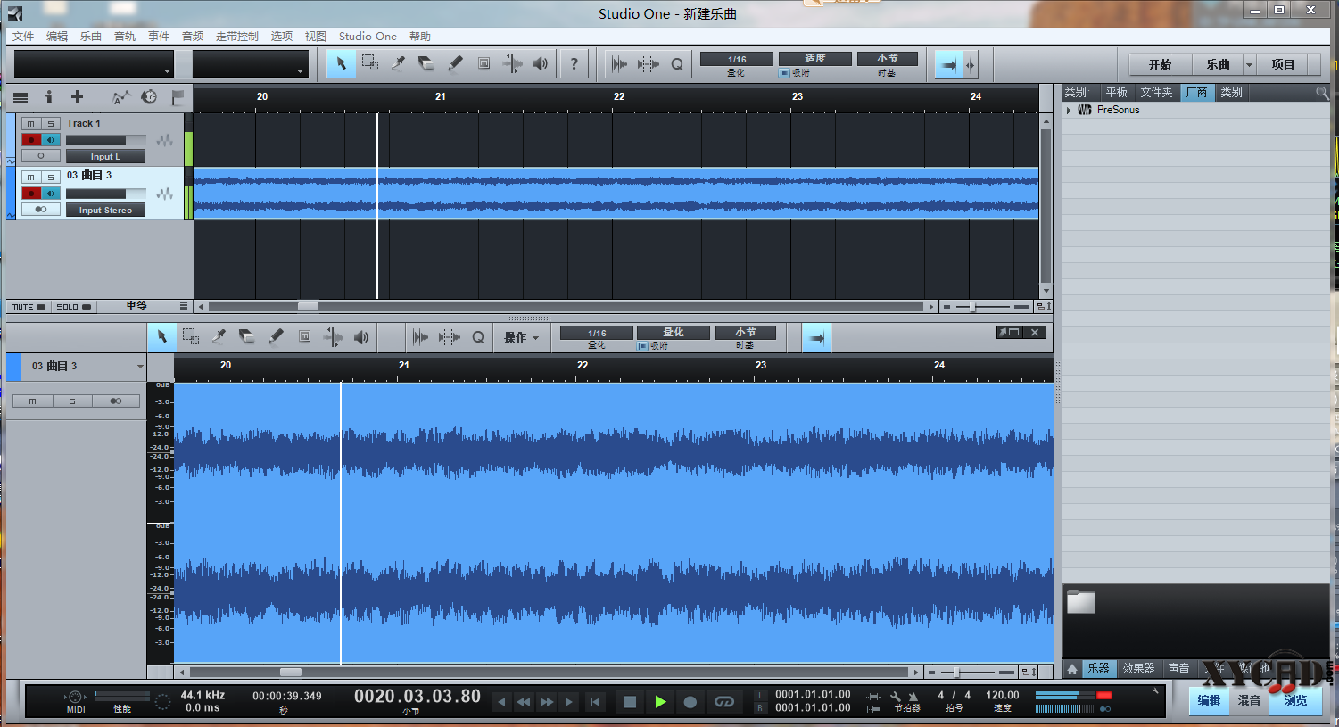Select the Eraser tool in main toolbar
This screenshot has height=727, width=1339.
(426, 63)
